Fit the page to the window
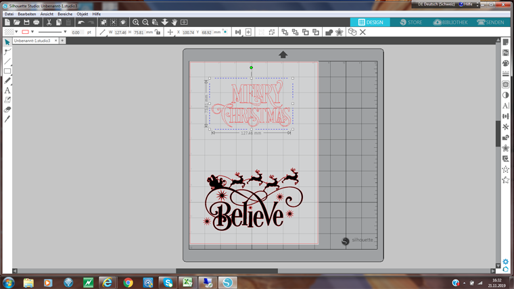Image resolution: width=514 pixels, height=289 pixels. [184, 22]
